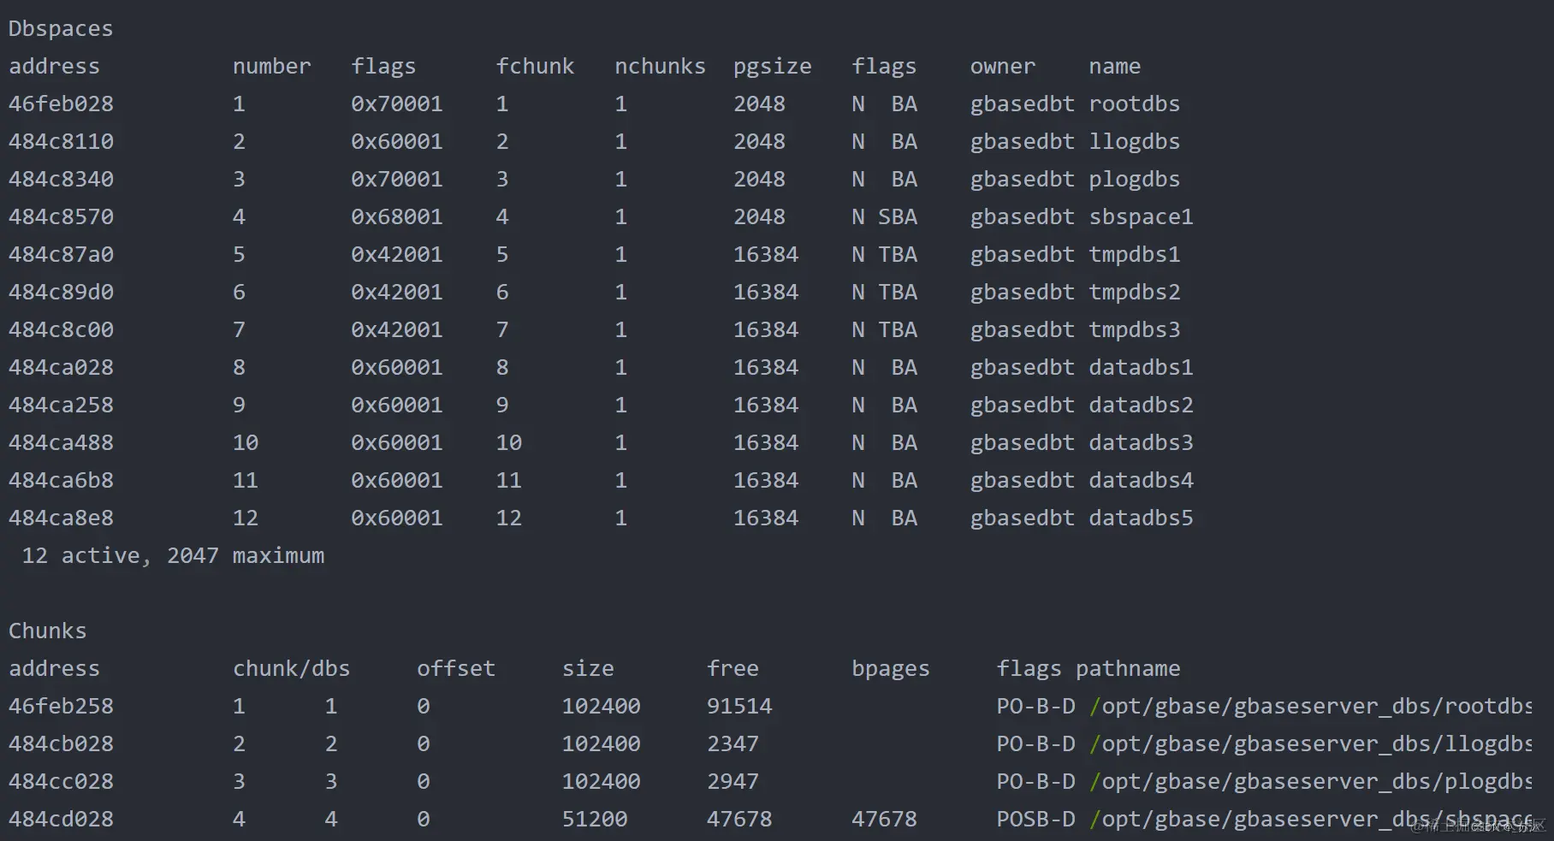The height and width of the screenshot is (841, 1554).
Task: Click the 'number' column header
Action: (x=271, y=67)
